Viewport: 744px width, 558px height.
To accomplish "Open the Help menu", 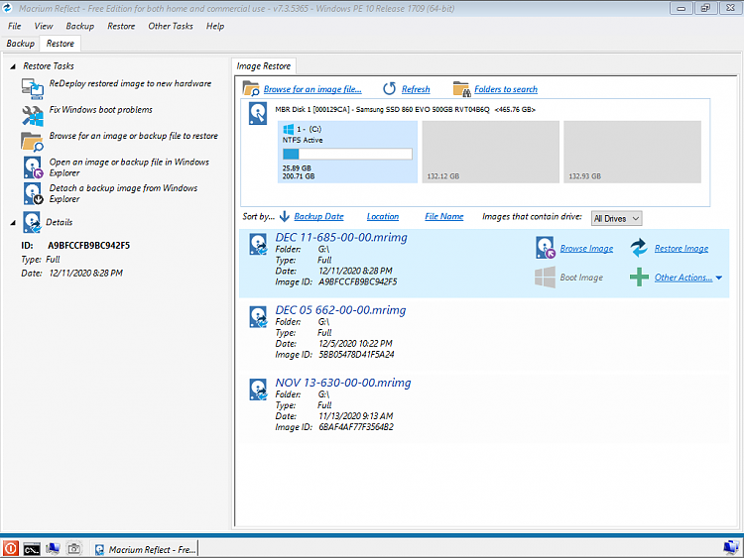I will coord(215,26).
